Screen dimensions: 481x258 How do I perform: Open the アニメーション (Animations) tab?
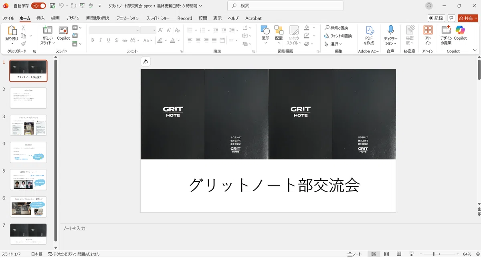point(127,18)
